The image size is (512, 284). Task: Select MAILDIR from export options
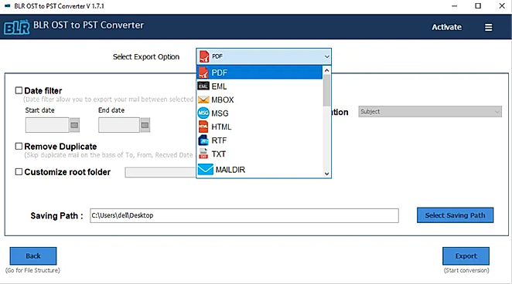coord(260,169)
